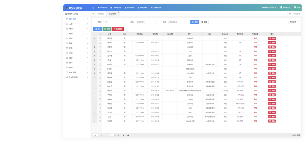The width and height of the screenshot is (306, 142).
Task: Close the 员工信息 tab
Action: 118,12
